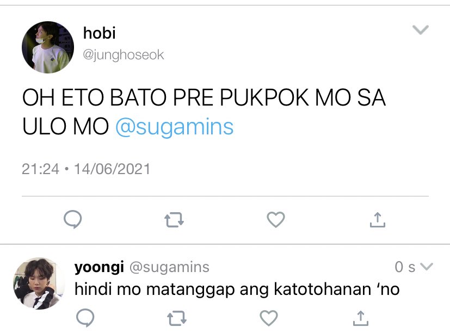This screenshot has width=450, height=333.
Task: Open the gray @sugamins handle beside yoongi
Action: coord(169,267)
